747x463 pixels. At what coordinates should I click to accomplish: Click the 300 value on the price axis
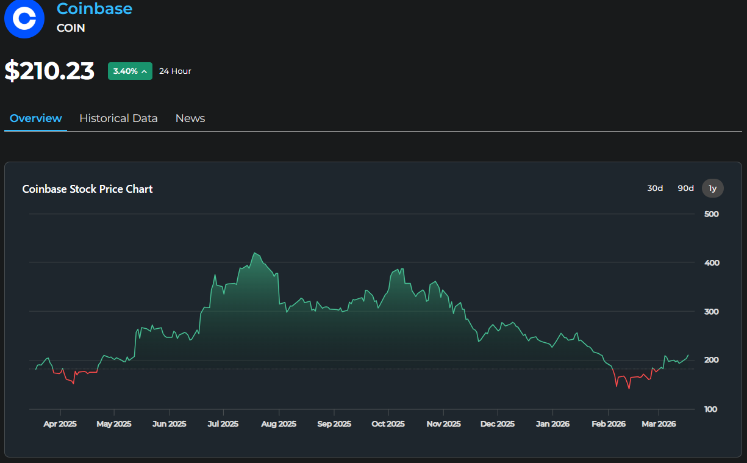pyautogui.click(x=711, y=312)
